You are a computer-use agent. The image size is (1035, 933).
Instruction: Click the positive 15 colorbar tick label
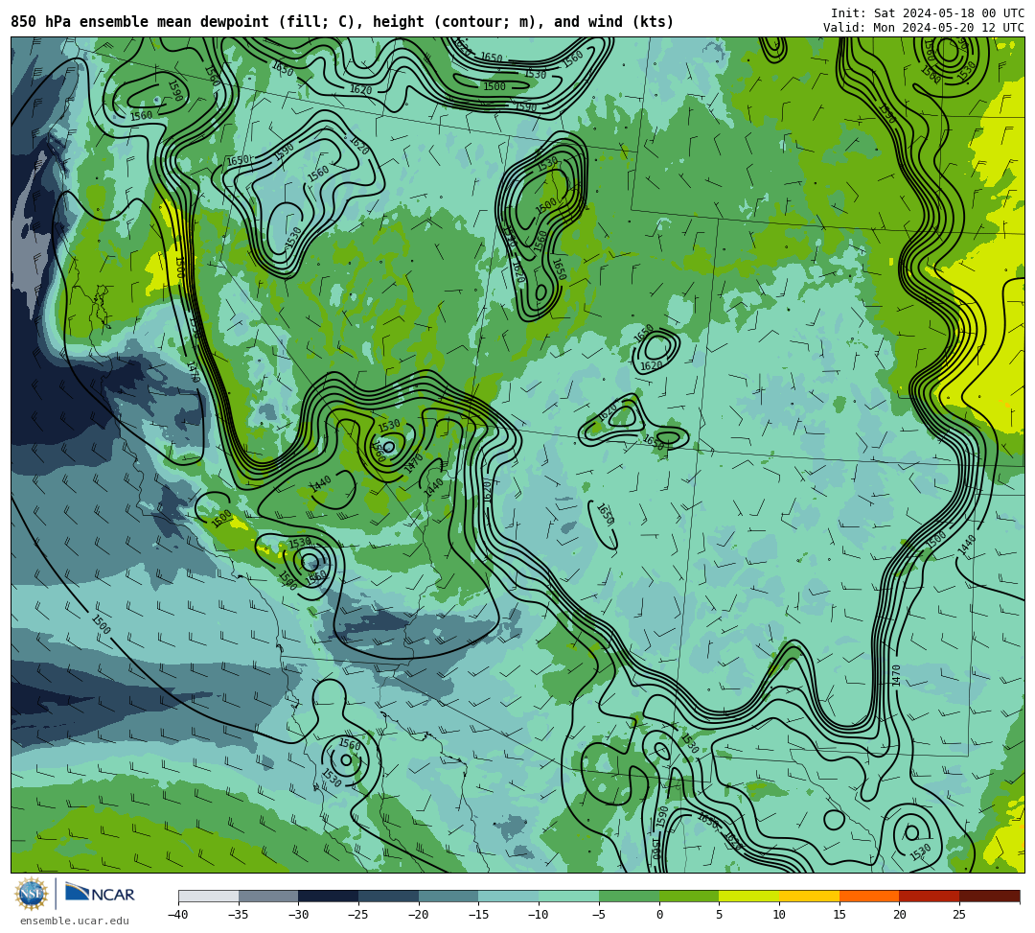tap(839, 915)
